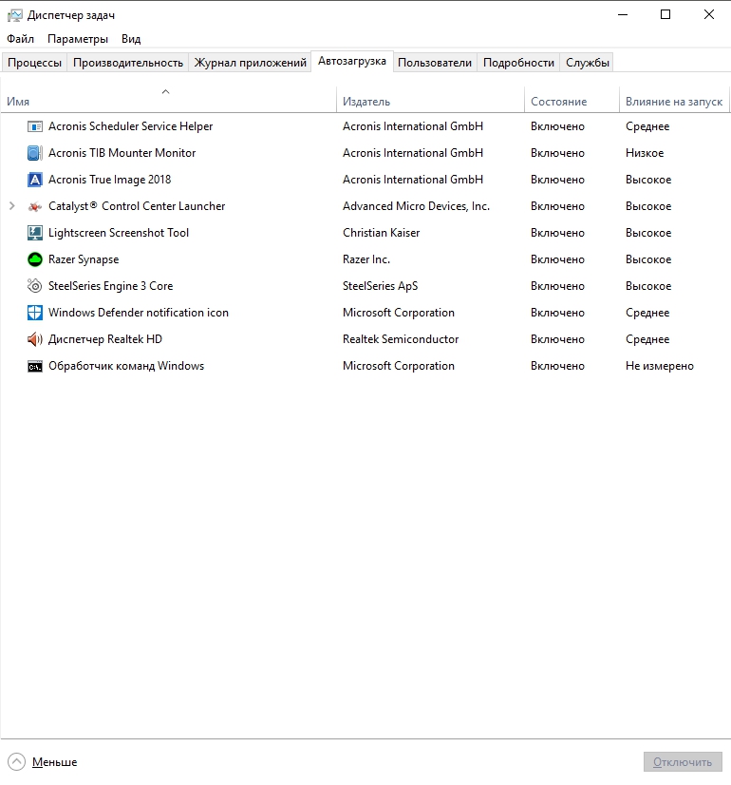Click the Не измерено startup impact value
Viewport: 731px width, 785px height.
pos(660,366)
